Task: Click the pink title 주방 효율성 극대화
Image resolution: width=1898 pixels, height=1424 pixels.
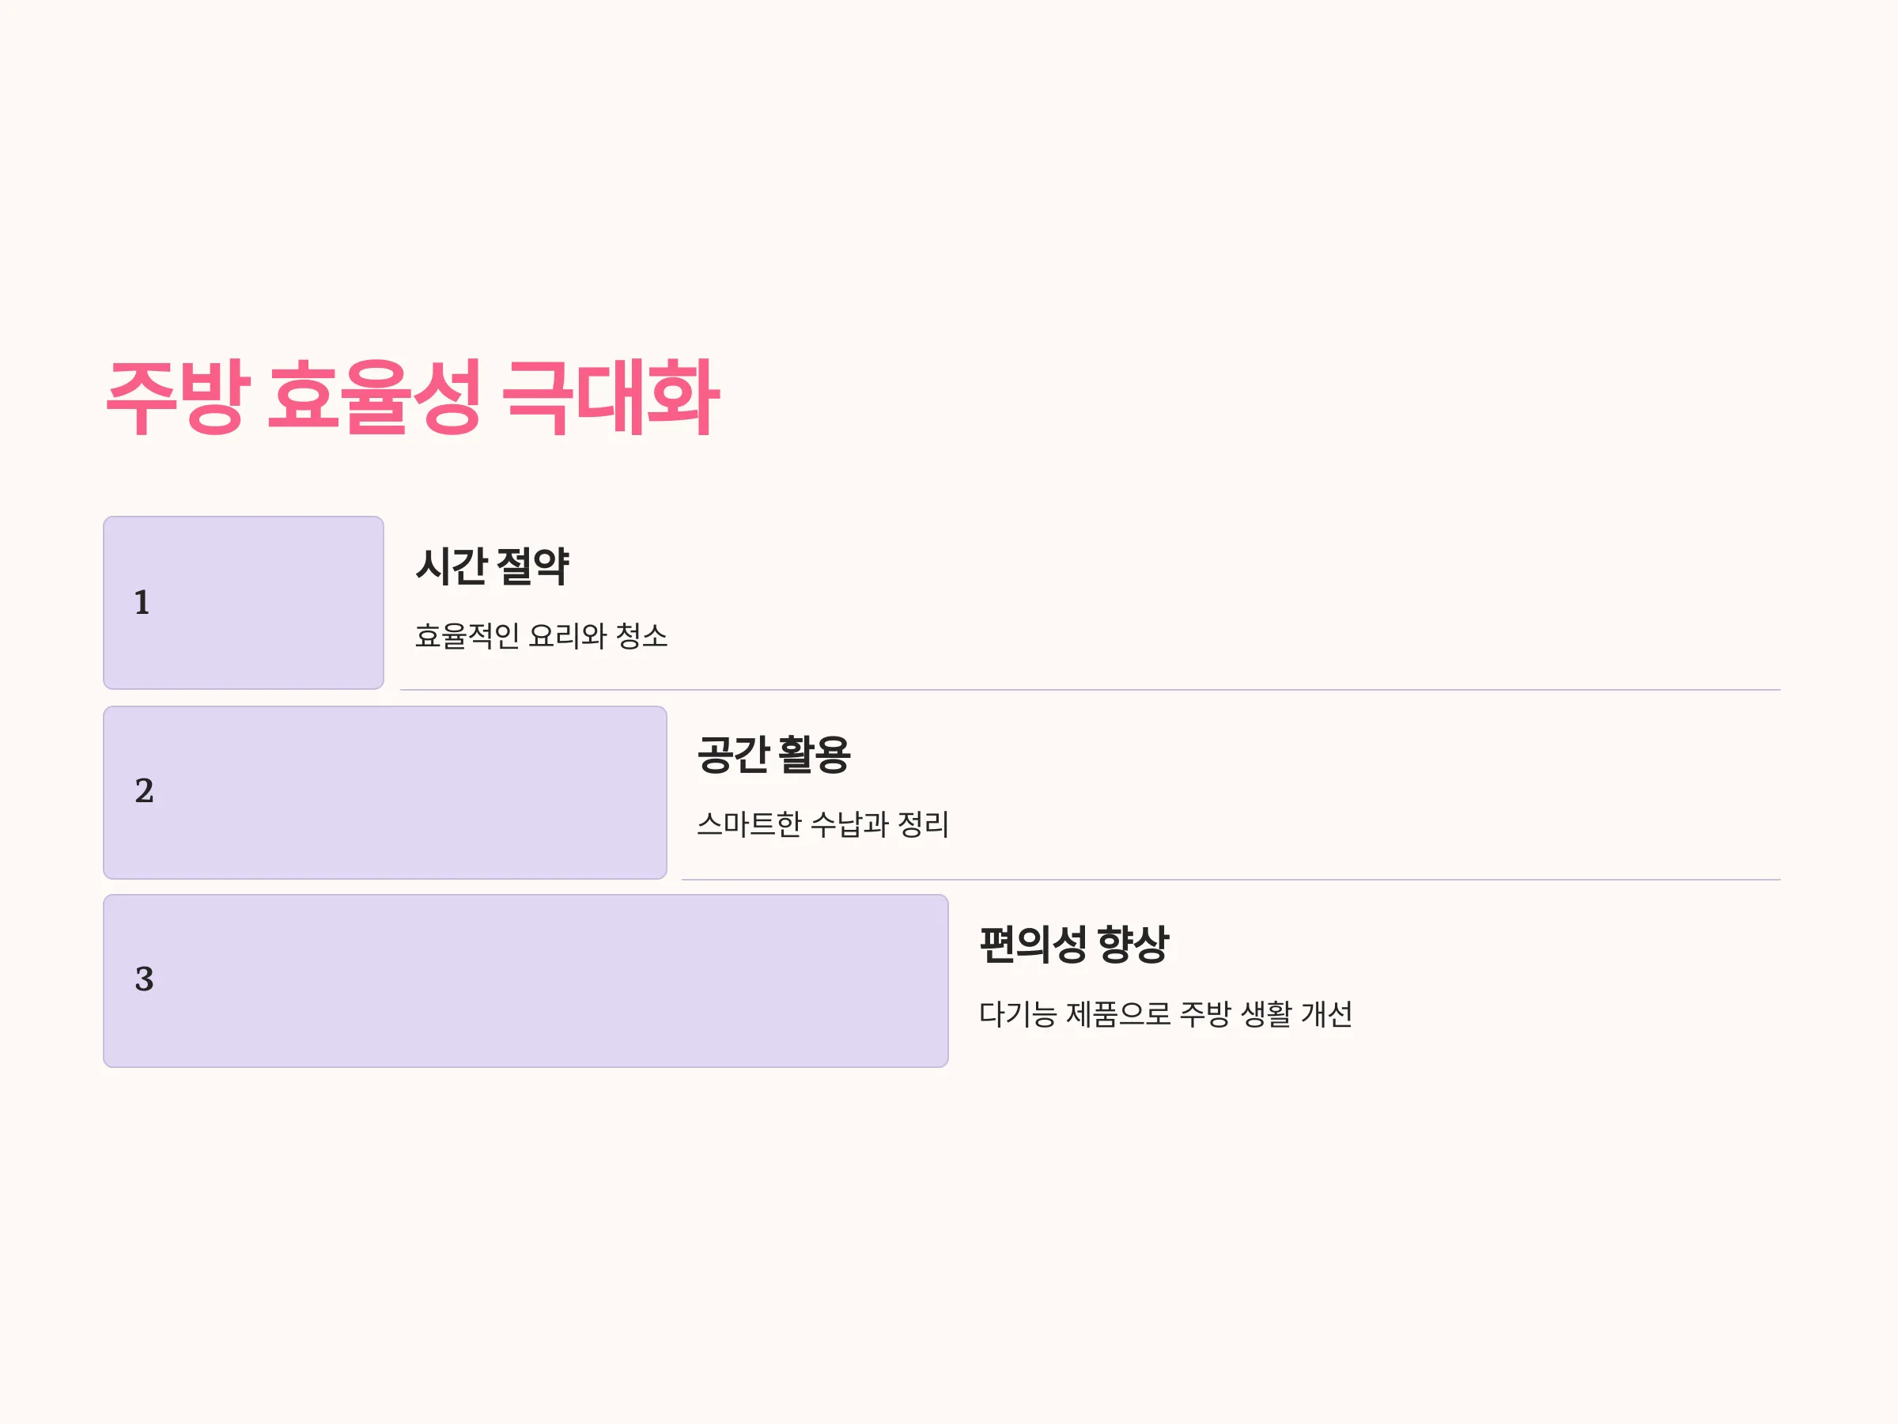Action: tap(413, 397)
